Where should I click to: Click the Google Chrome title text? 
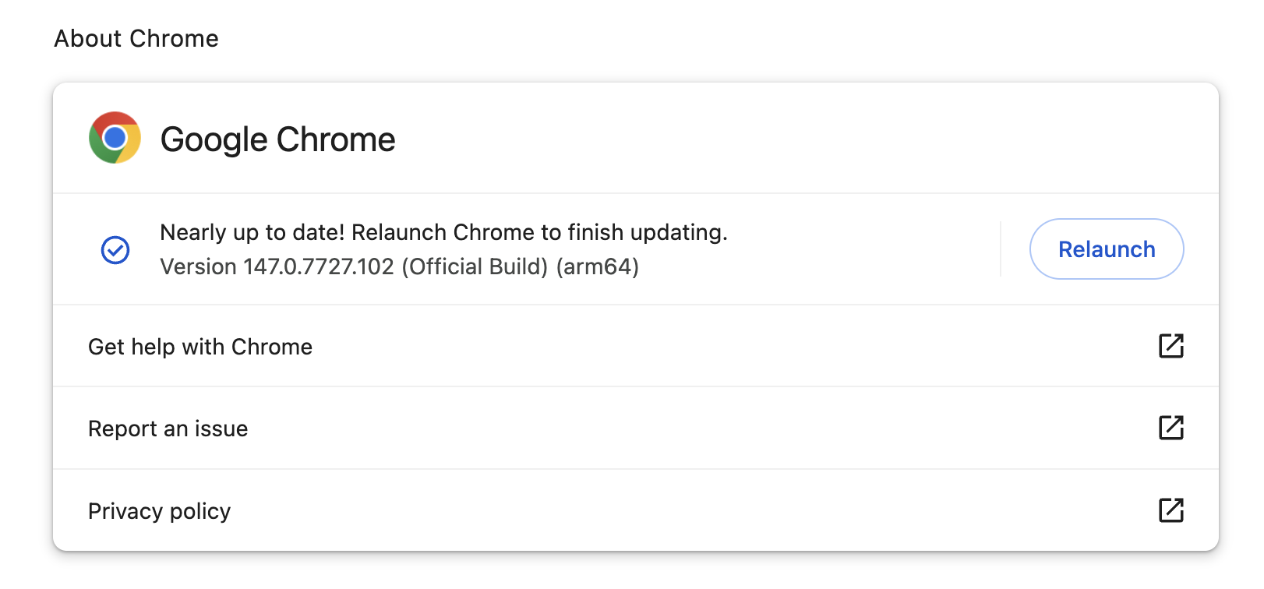(x=277, y=139)
